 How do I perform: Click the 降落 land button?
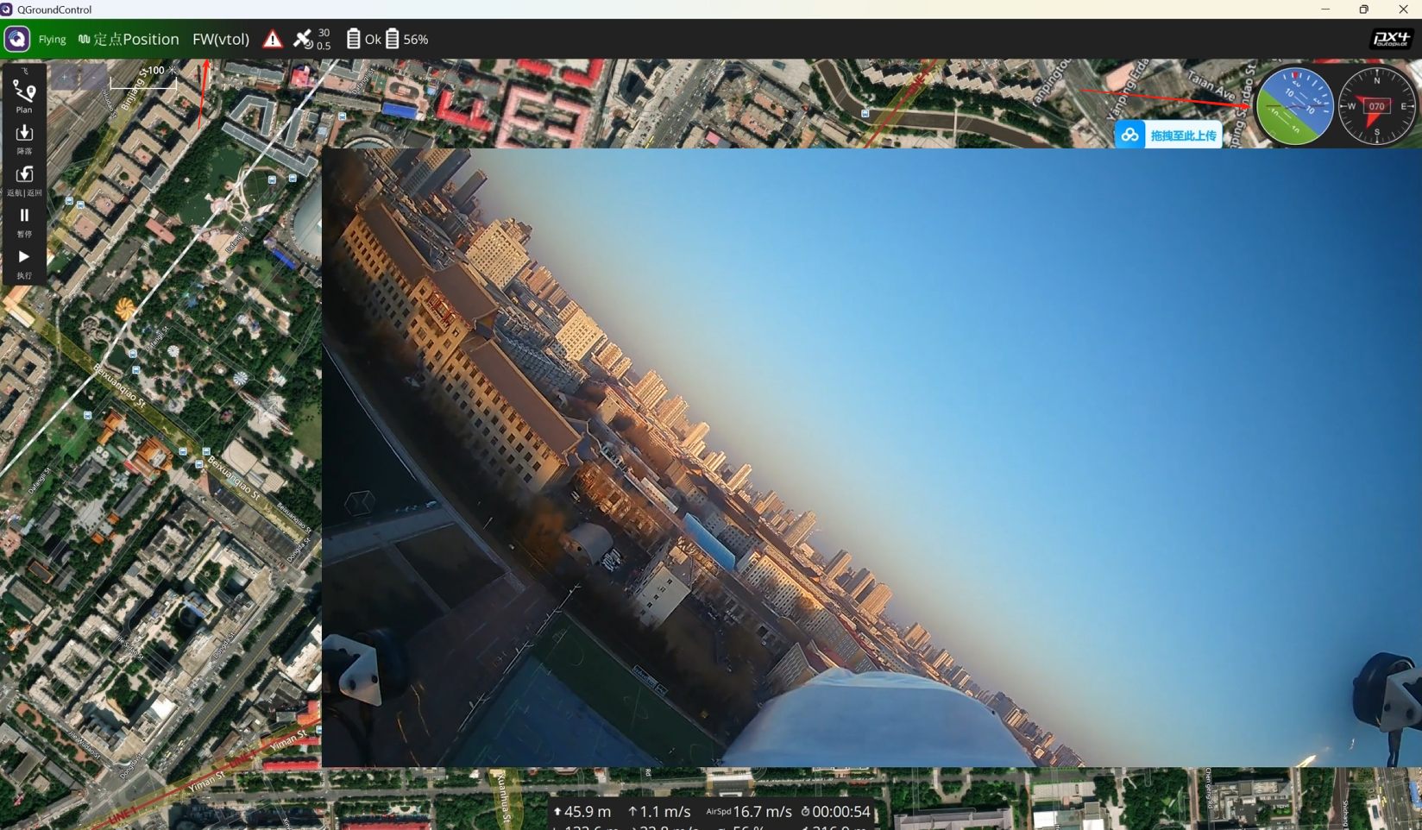(24, 138)
